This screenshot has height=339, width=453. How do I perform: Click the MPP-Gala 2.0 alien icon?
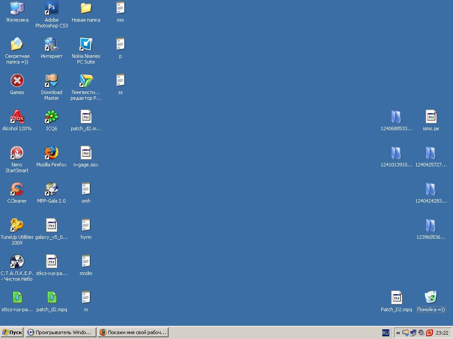pyautogui.click(x=51, y=189)
